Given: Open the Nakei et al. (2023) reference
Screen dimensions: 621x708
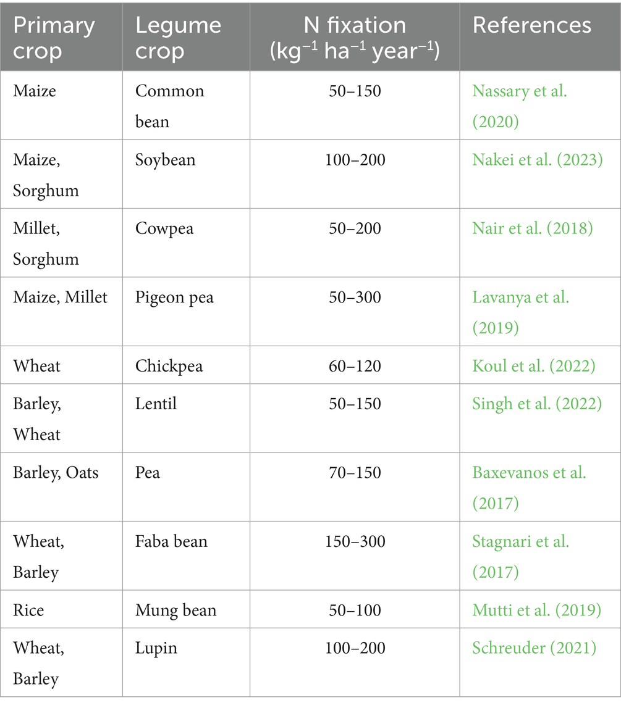Looking at the screenshot, I should pyautogui.click(x=537, y=160).
